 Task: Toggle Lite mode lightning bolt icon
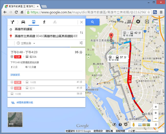pyautogui.click(x=115, y=125)
